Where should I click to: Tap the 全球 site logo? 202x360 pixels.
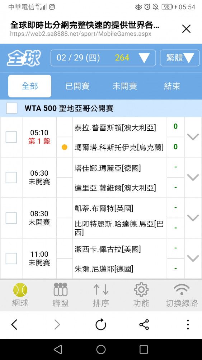(24, 58)
